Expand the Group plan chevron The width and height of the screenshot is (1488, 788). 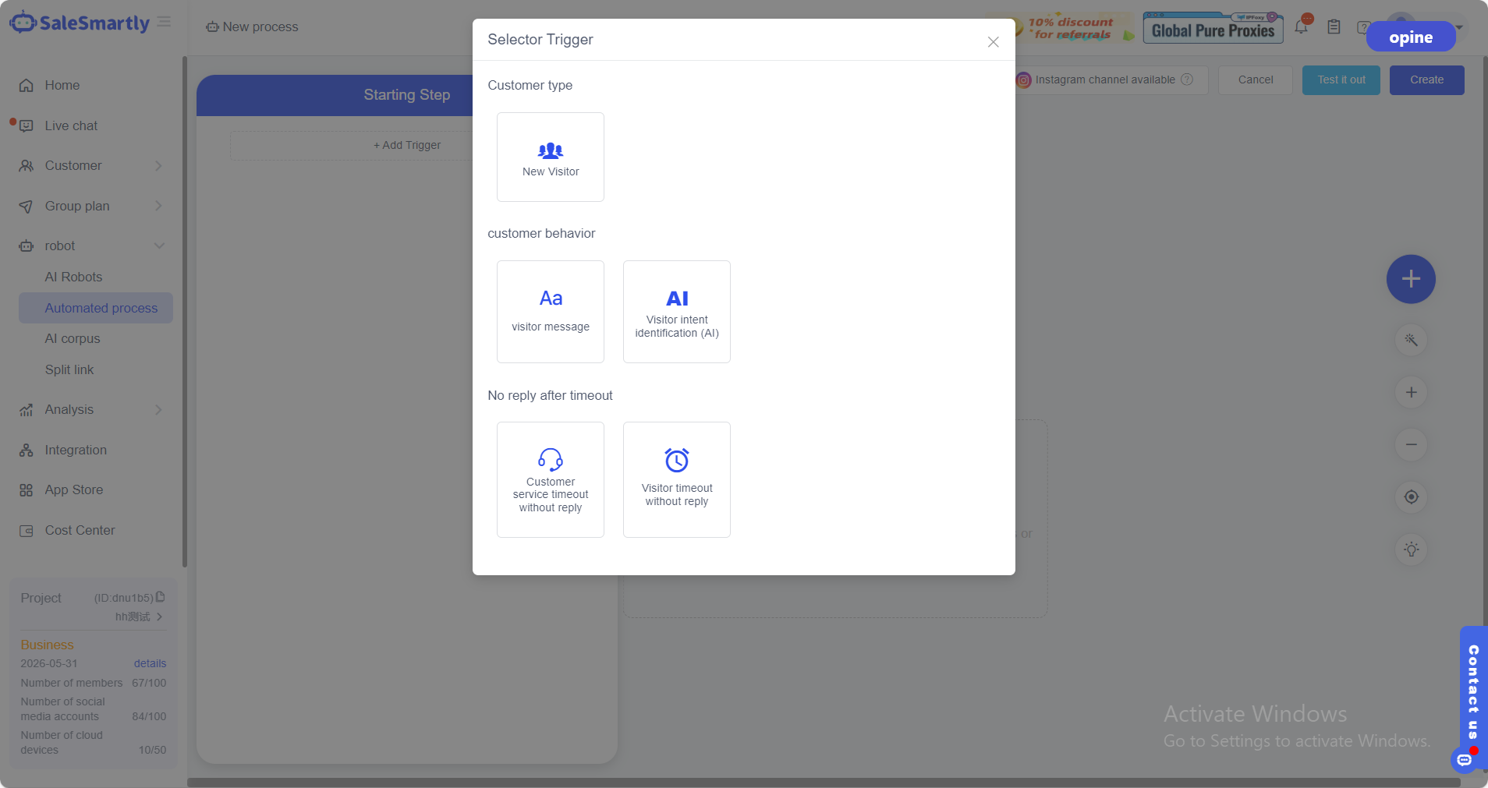coord(158,206)
